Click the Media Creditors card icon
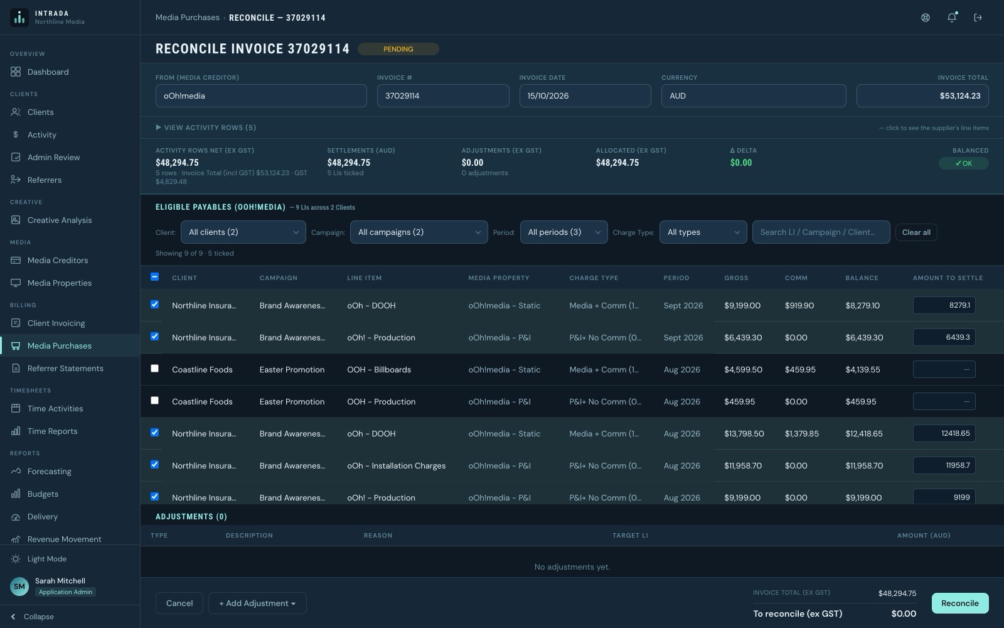This screenshot has height=628, width=1004. pyautogui.click(x=16, y=260)
